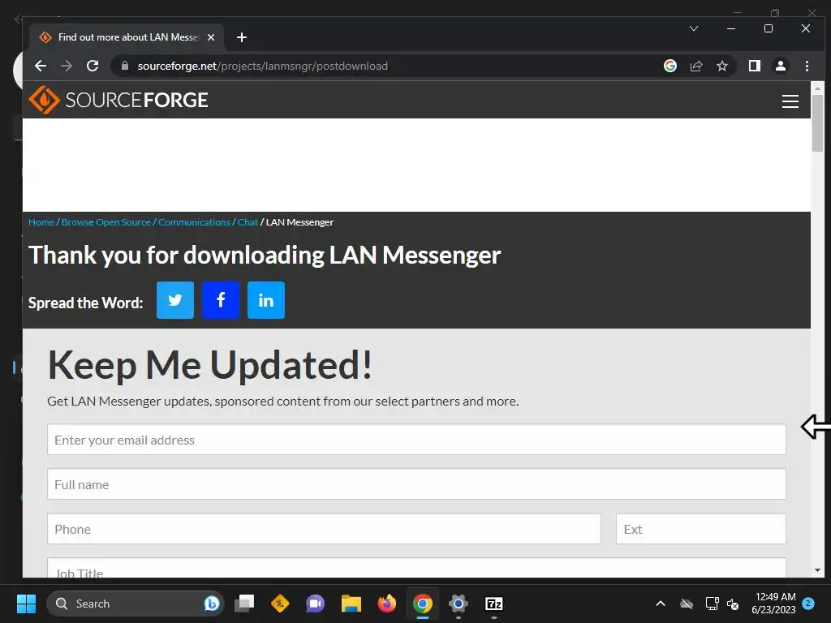Show hidden system tray icons
This screenshot has height=623, width=831.
pos(661,604)
